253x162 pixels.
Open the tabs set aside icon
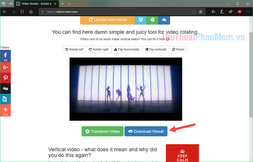(3, 3)
